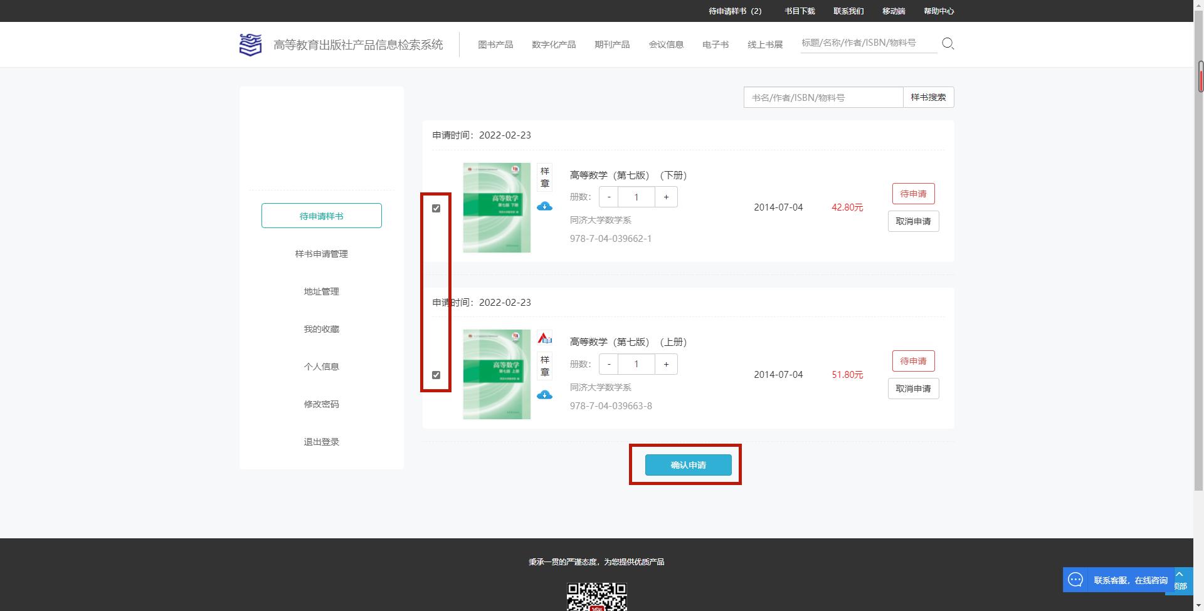
Task: Click the 确认申请 confirm button
Action: click(x=687, y=465)
